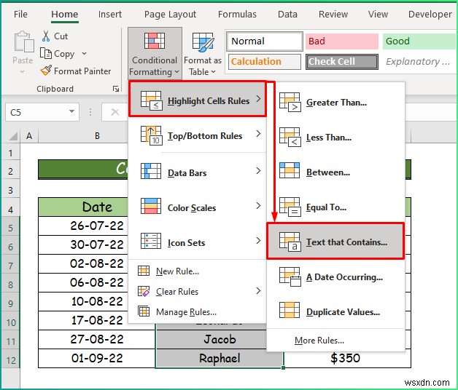Click the Greater Than rule icon
Screen dimensions: 458x390
point(290,103)
